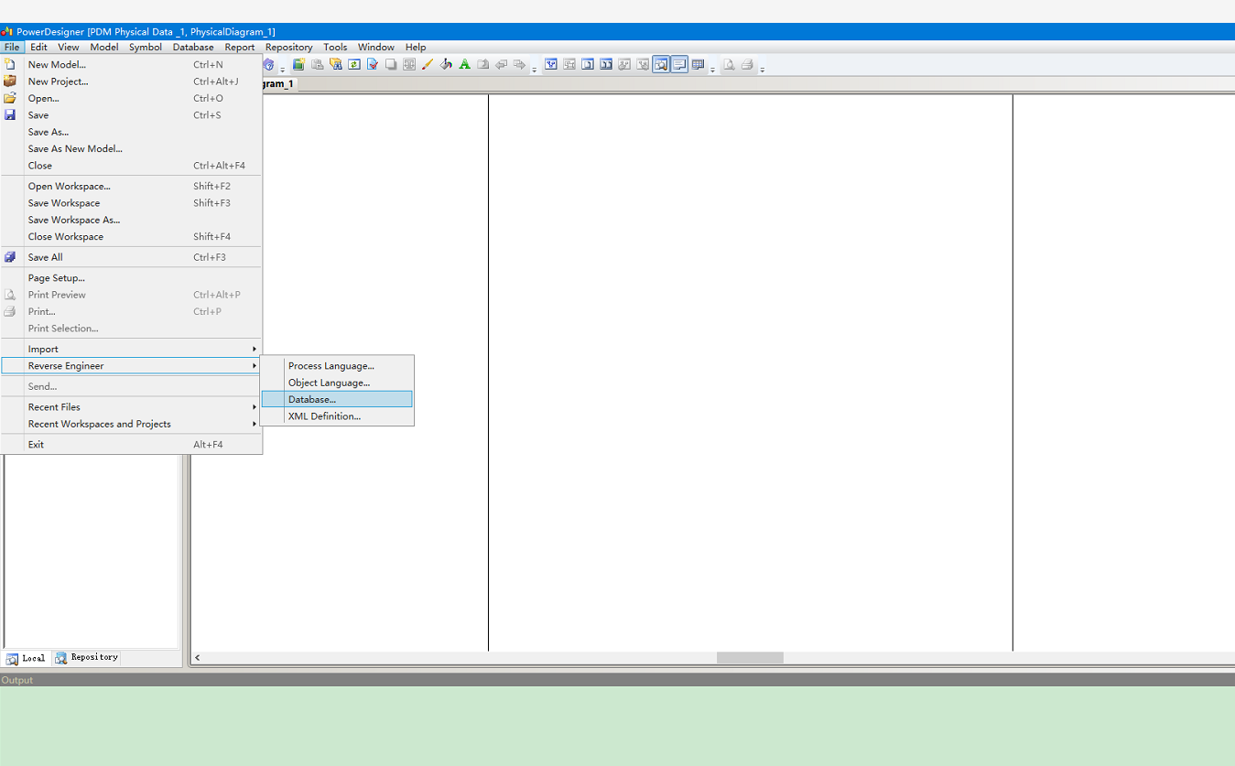The image size is (1235, 766).
Task: Open the Database menu
Action: point(193,47)
